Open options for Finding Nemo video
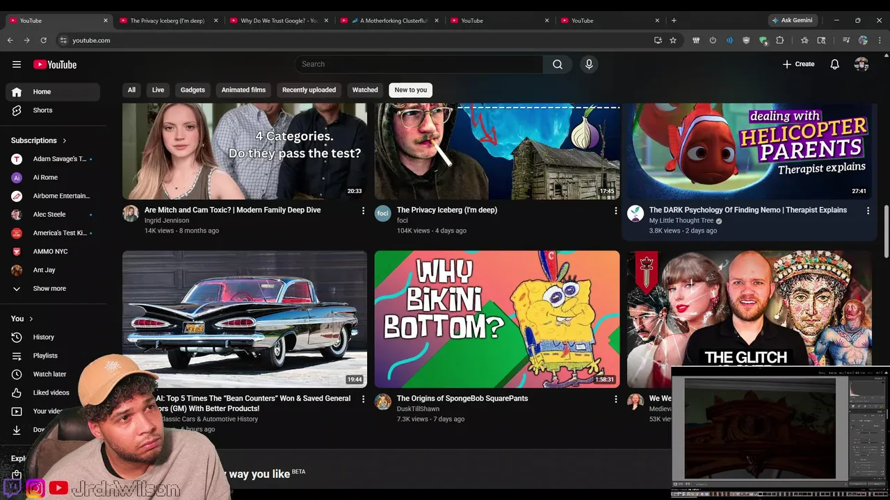Screen dimensions: 890x500 [868, 210]
